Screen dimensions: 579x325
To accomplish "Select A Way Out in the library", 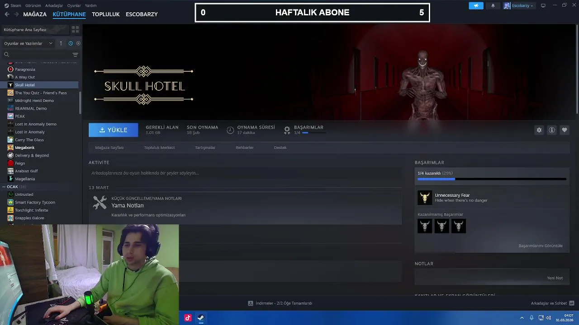I will click(x=25, y=77).
